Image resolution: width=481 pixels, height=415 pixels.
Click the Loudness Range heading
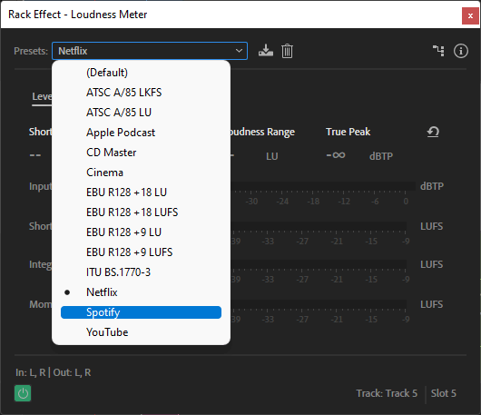click(x=262, y=132)
